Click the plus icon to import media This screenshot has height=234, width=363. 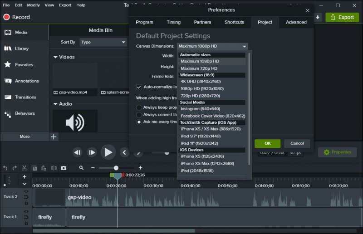(54, 136)
